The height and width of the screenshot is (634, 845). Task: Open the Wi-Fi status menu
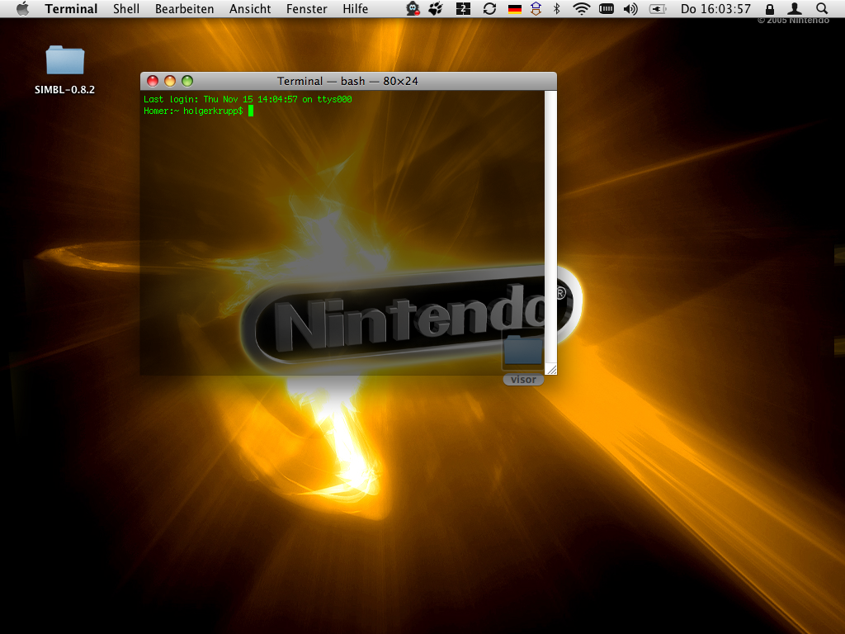[581, 8]
